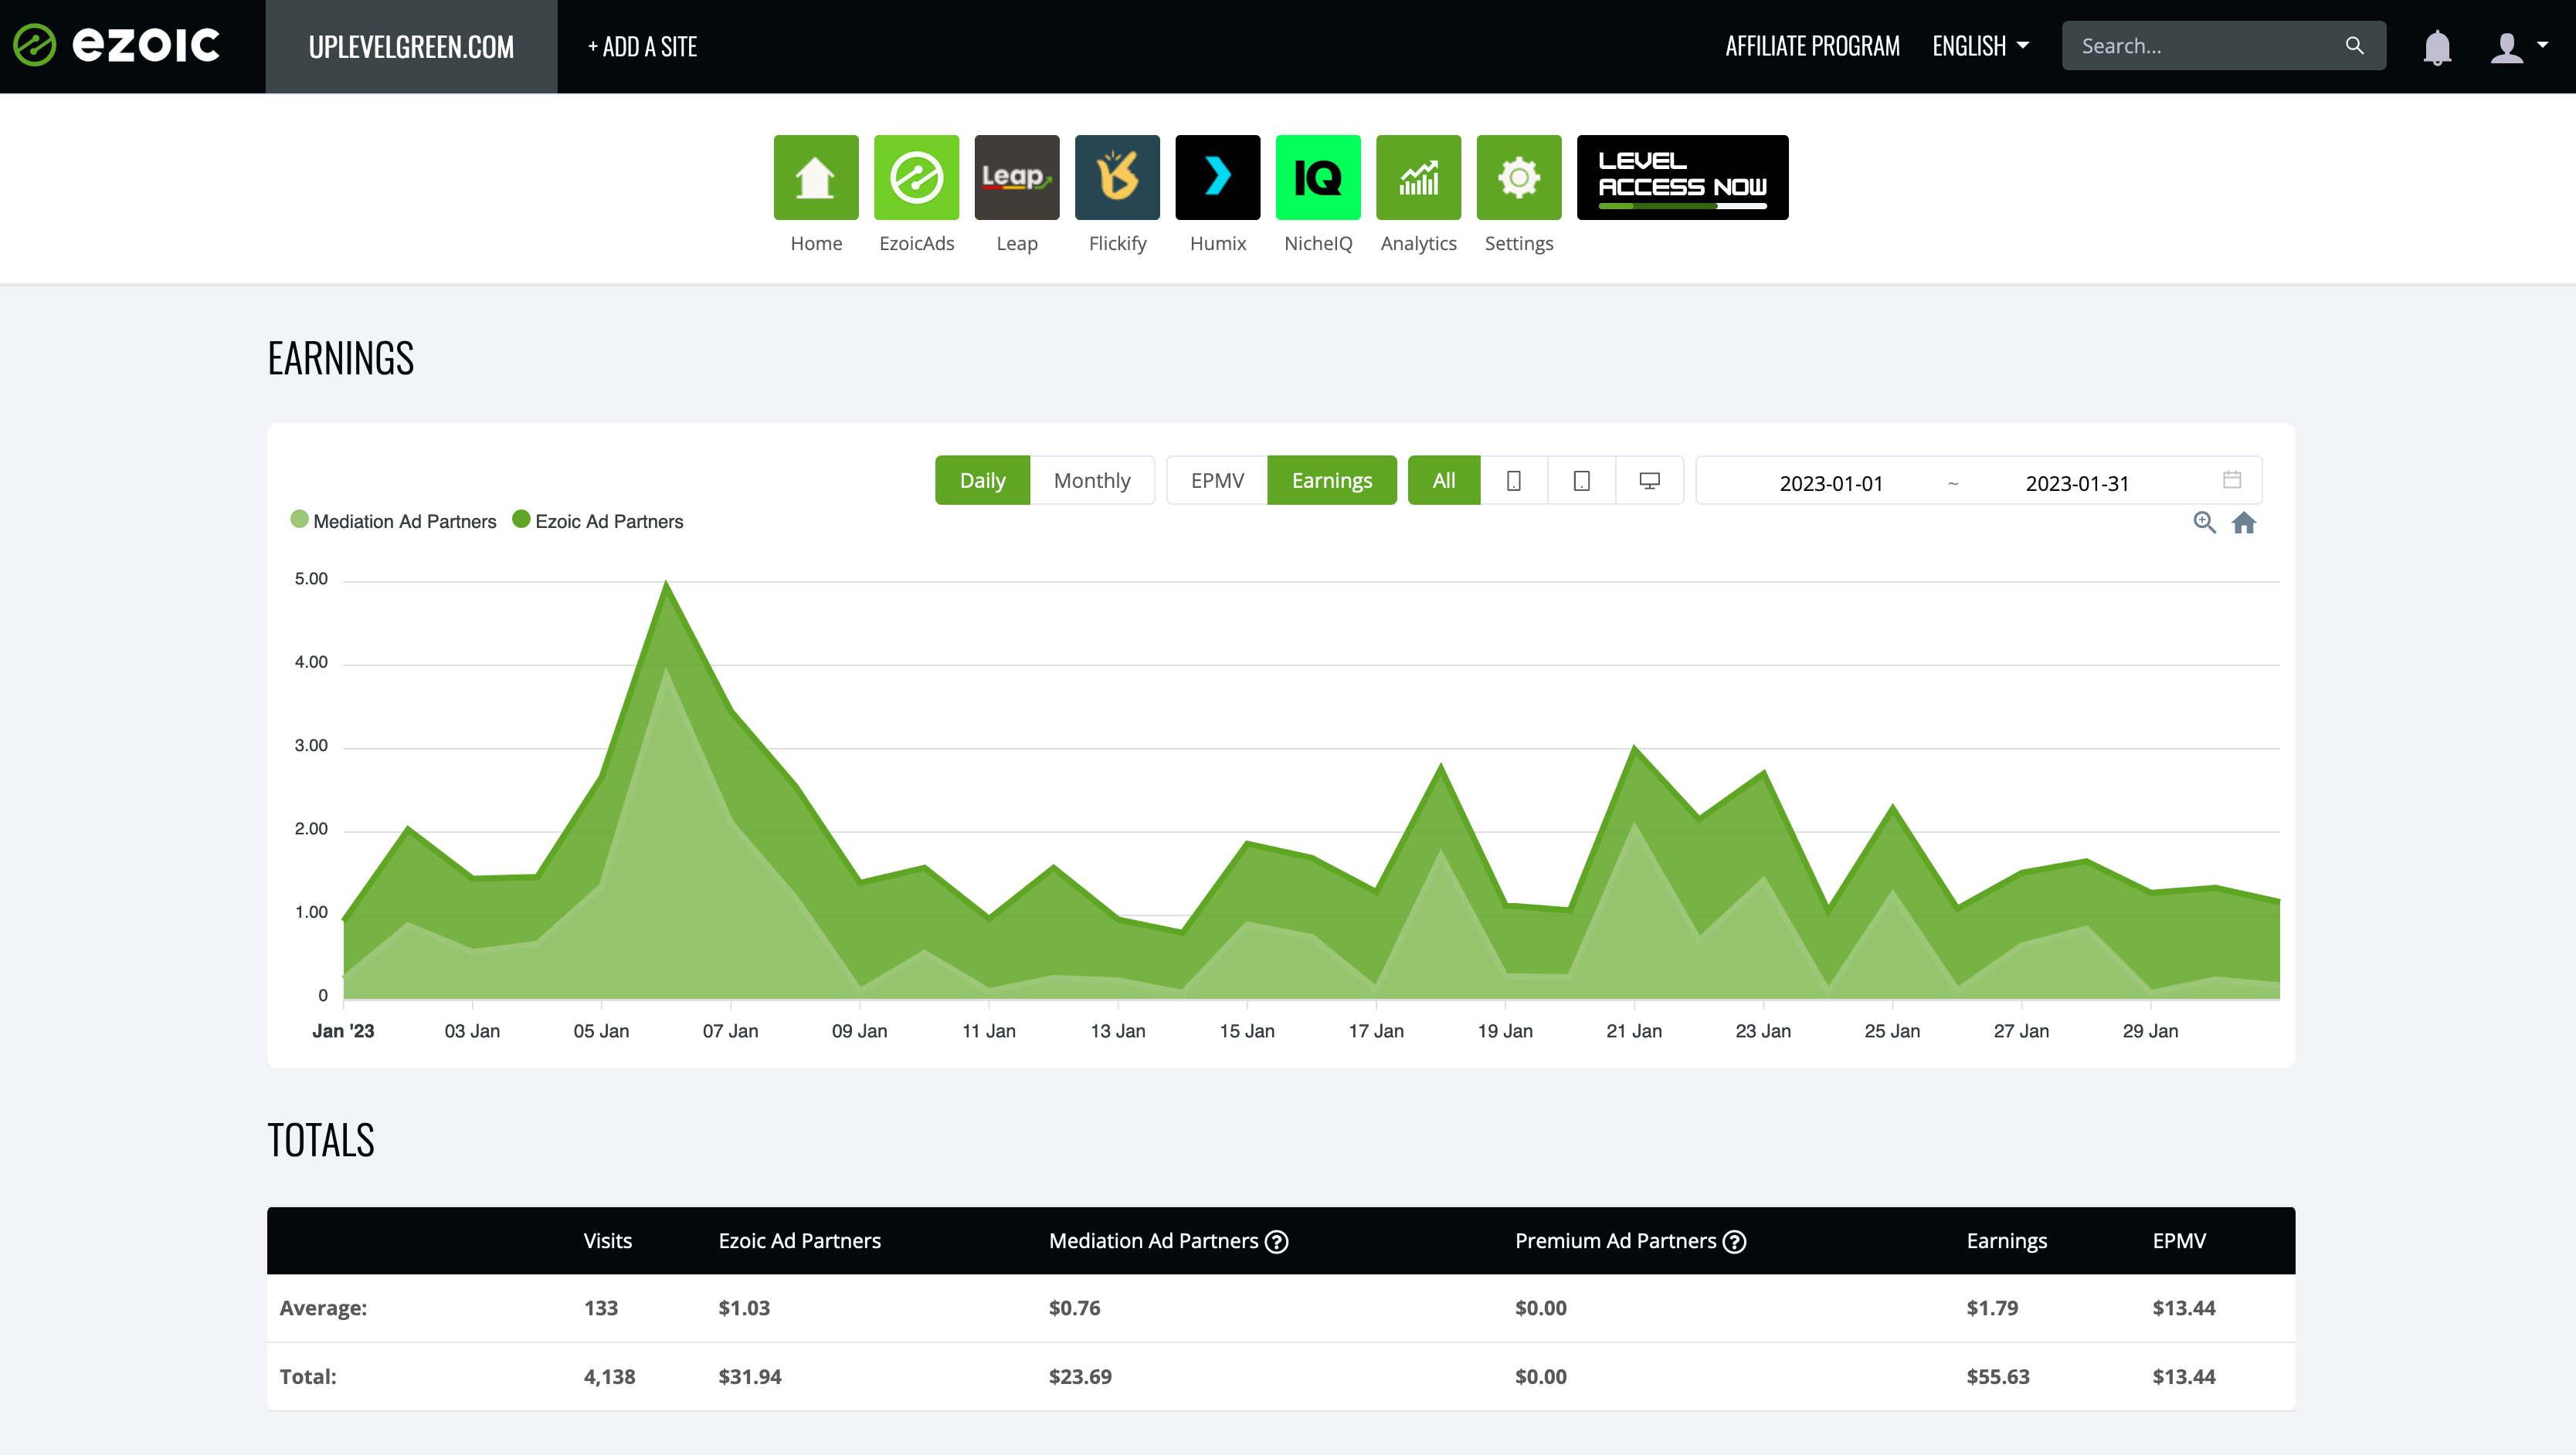Click the Total row label
Screen dimensions: 2576x1455
coord(308,1377)
